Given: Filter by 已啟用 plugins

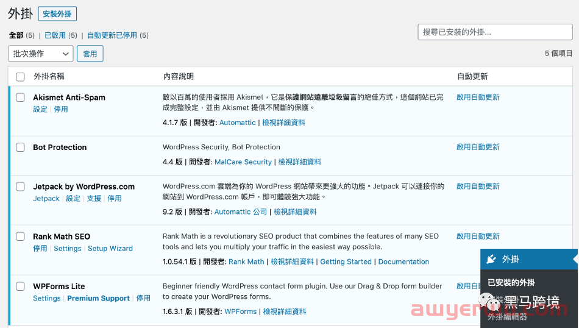Looking at the screenshot, I should click(x=55, y=35).
